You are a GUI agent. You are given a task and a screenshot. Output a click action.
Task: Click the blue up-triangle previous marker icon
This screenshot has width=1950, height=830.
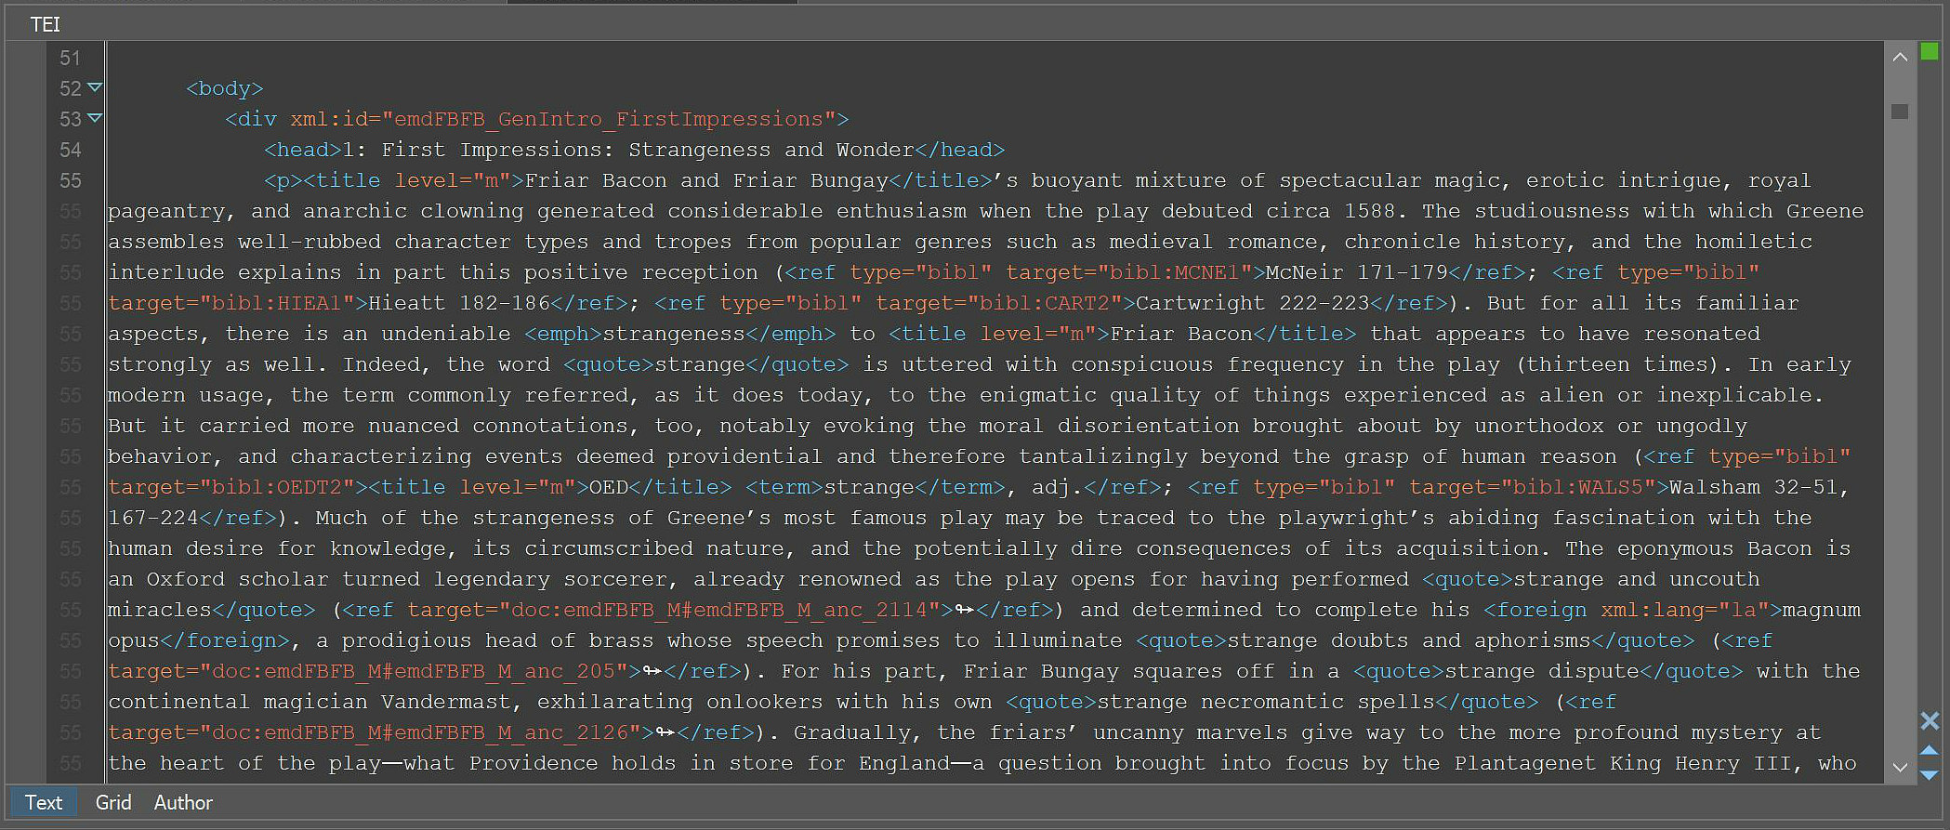click(x=1930, y=750)
